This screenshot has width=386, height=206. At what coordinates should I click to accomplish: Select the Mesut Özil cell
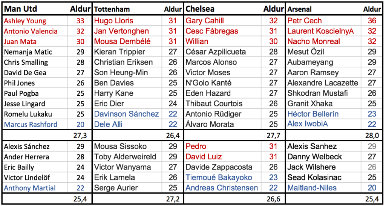point(323,52)
